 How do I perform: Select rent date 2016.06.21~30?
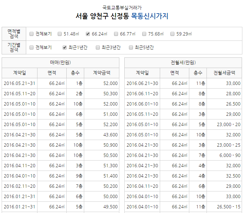point(142,83)
